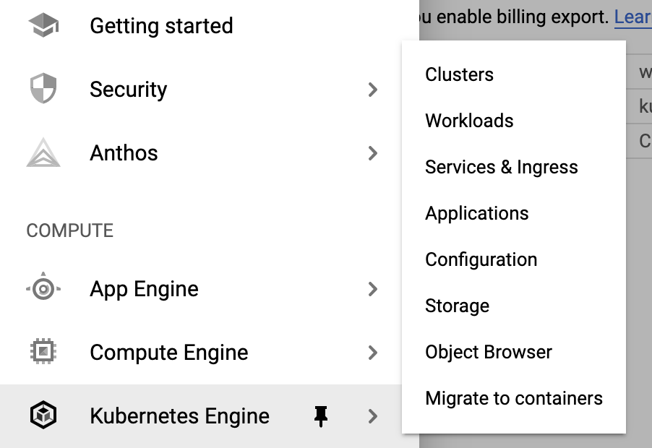Open Clusters from the submenu
652x448 pixels.
459,74
